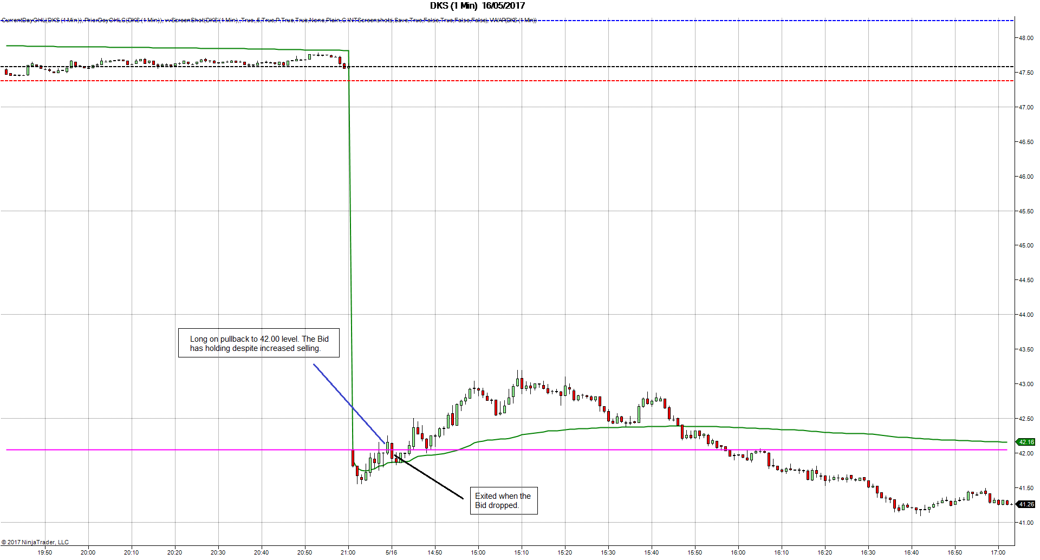Click the 16:30 time axis label
The height and width of the screenshot is (560, 1040).
[x=868, y=552]
